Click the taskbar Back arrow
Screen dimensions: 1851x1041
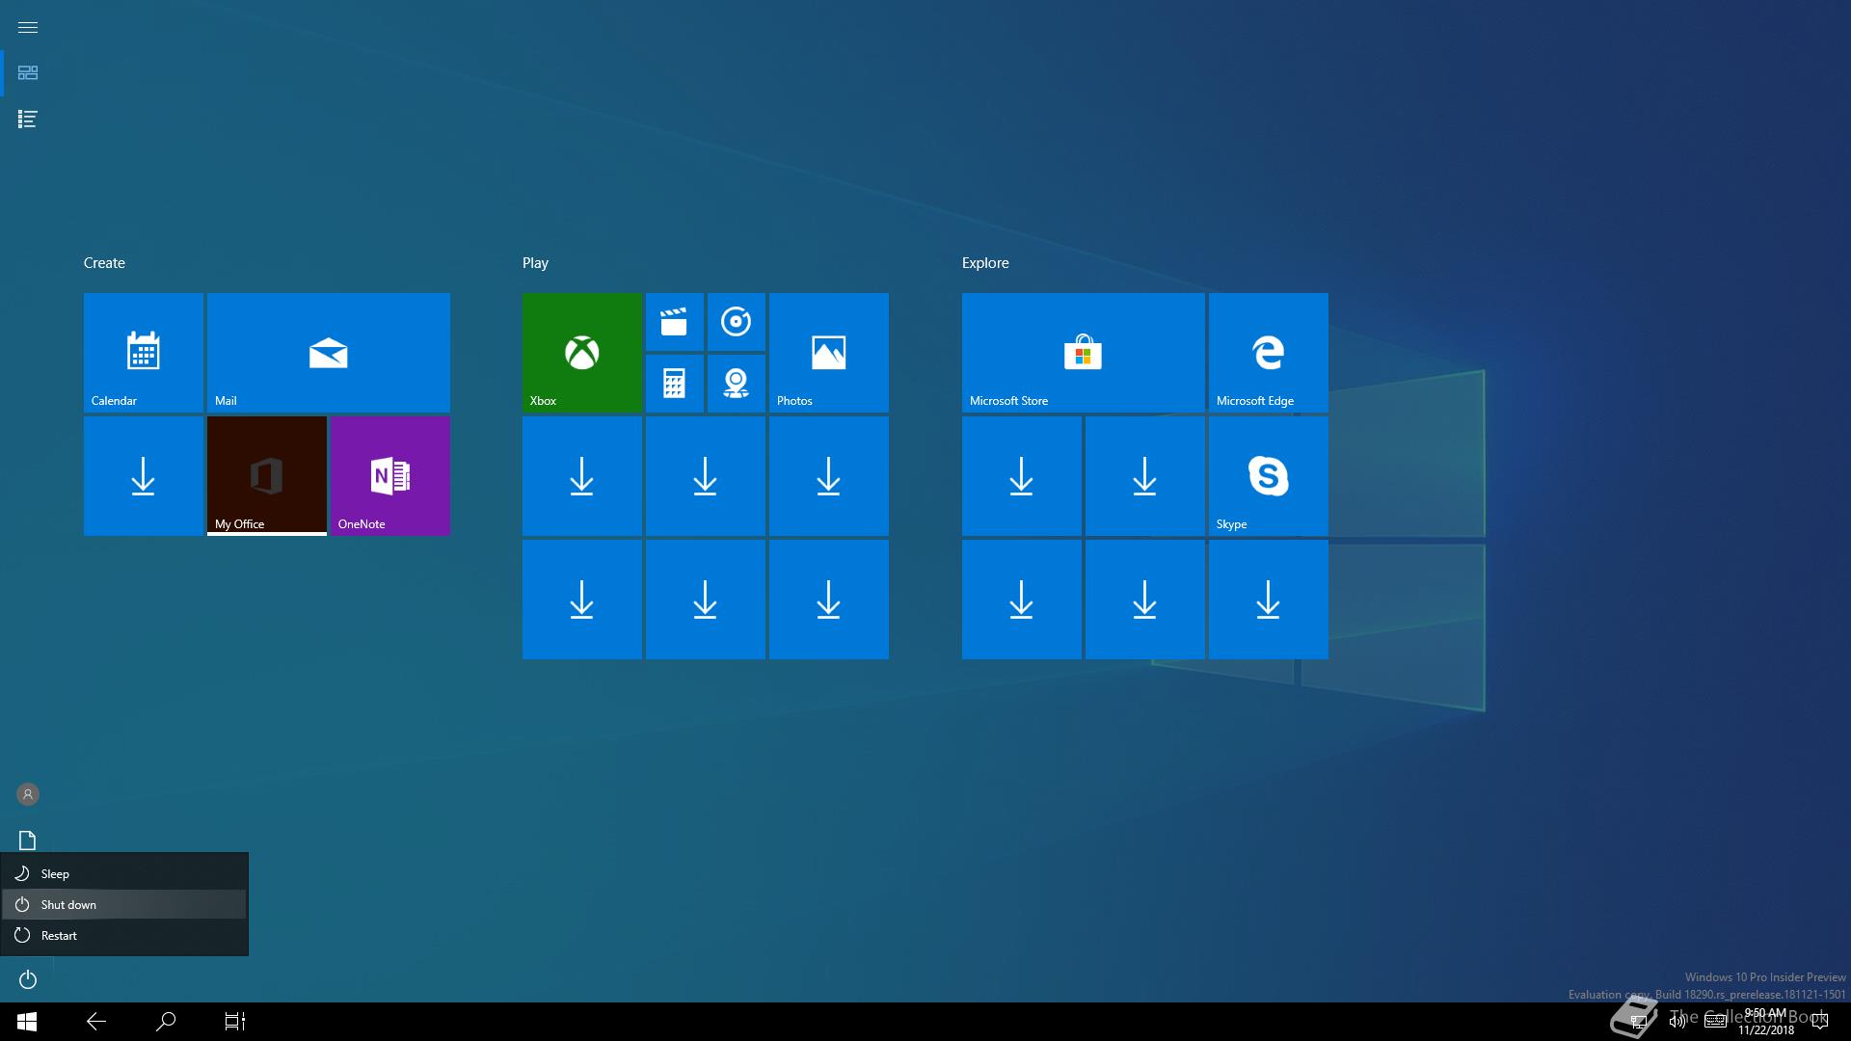point(96,1022)
